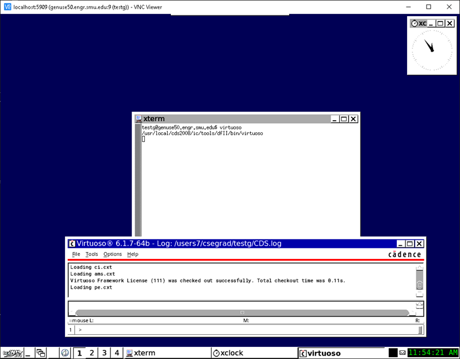Click the Virtuoso window title bar icon
This screenshot has height=359, width=460.
pos(72,244)
